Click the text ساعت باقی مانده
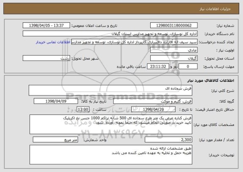The height and width of the screenshot is (172, 243). [131, 67]
